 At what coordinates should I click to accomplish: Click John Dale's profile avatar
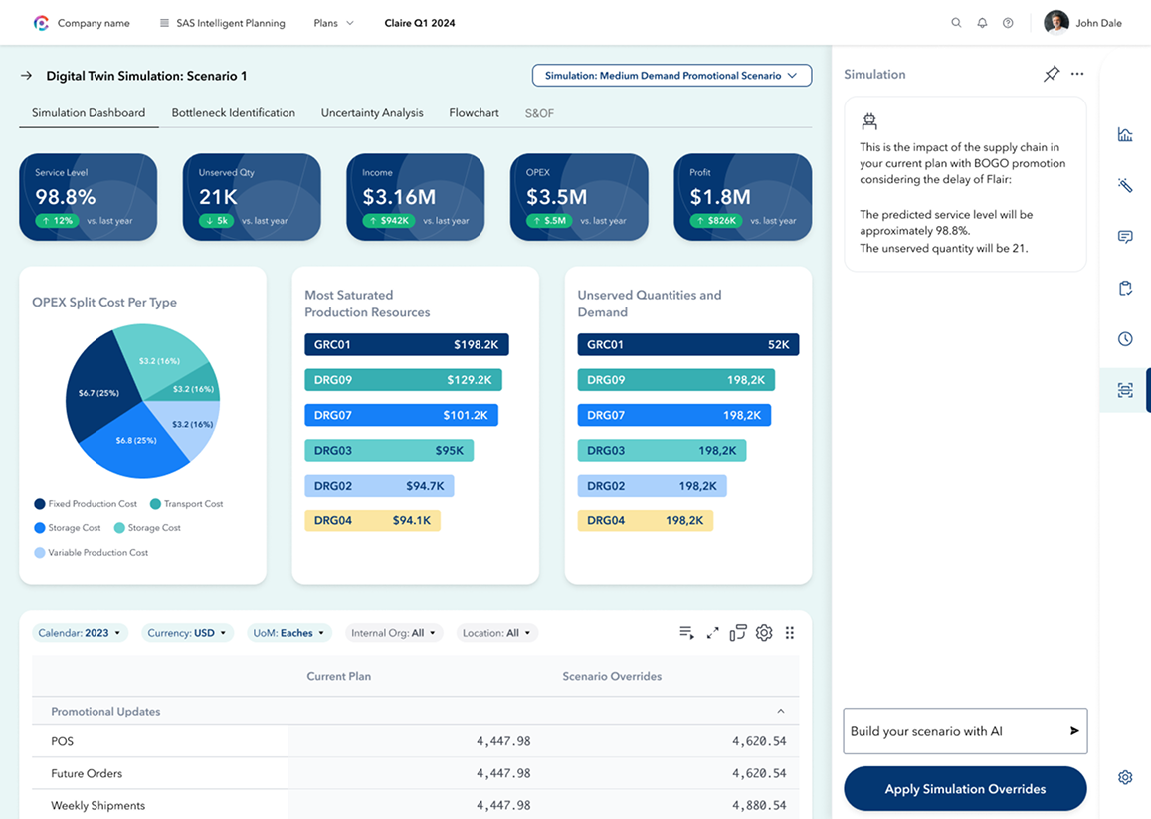tap(1056, 23)
